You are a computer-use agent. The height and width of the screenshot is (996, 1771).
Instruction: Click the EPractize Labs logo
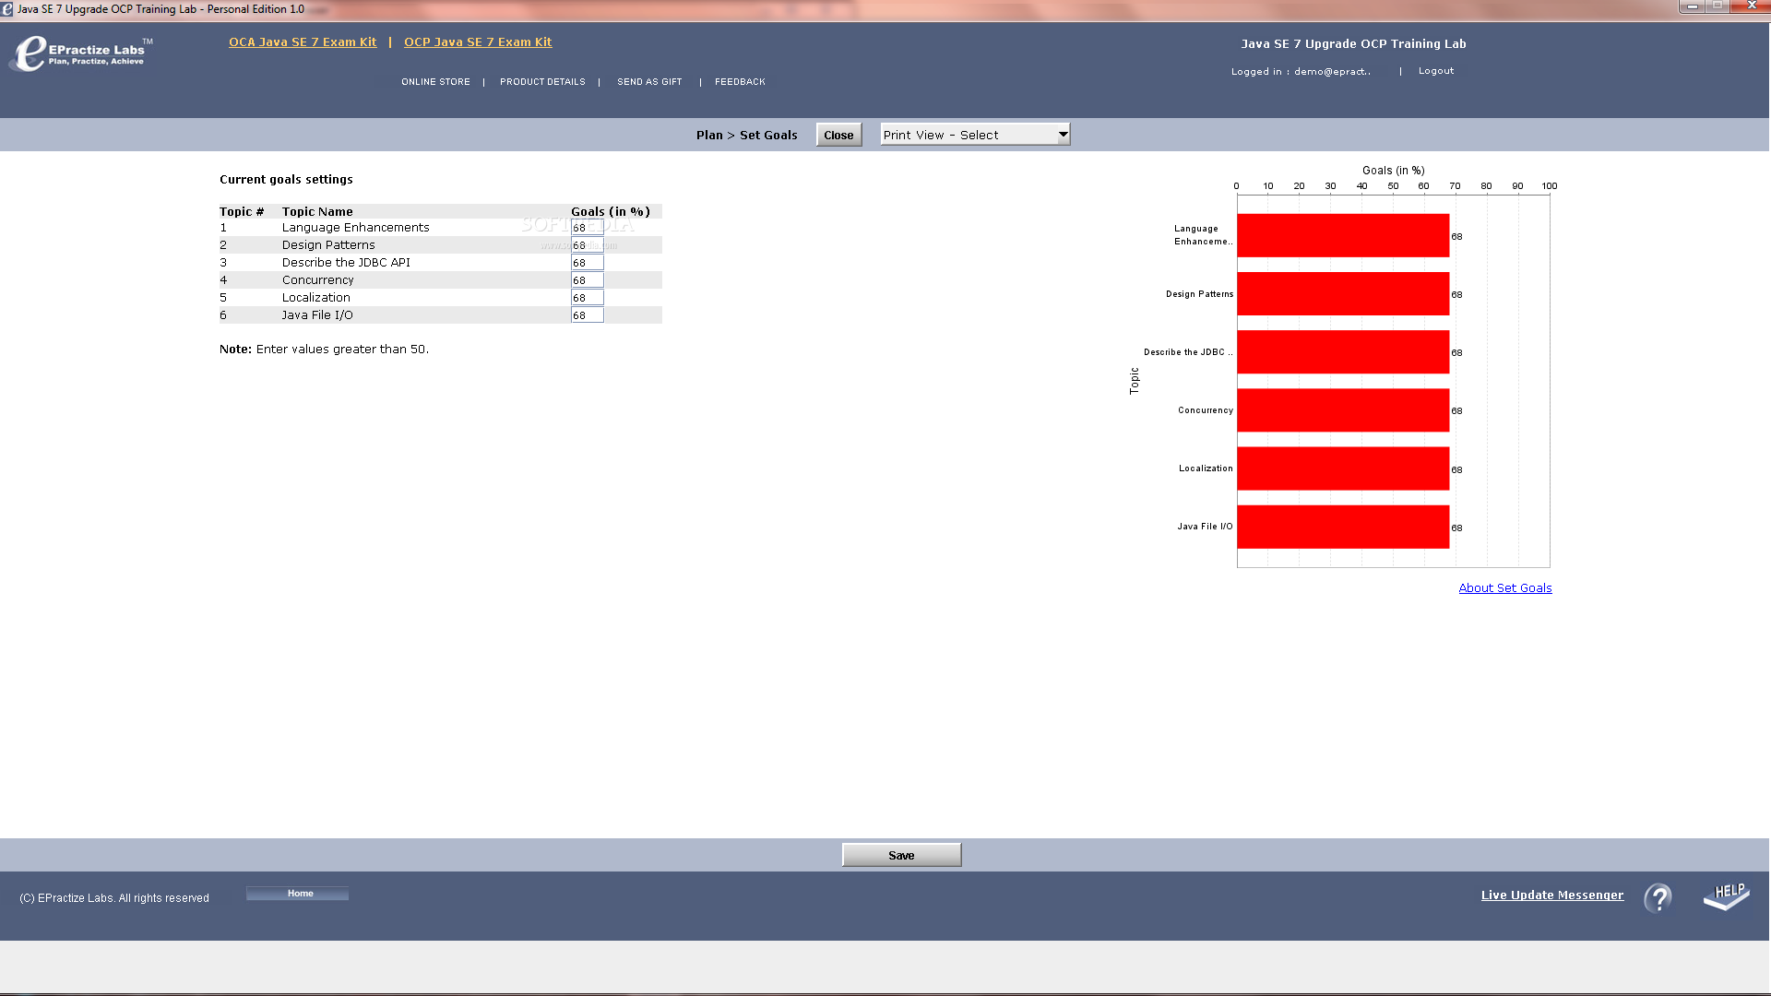tap(81, 53)
